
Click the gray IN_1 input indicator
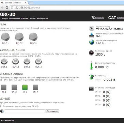point(4,87)
